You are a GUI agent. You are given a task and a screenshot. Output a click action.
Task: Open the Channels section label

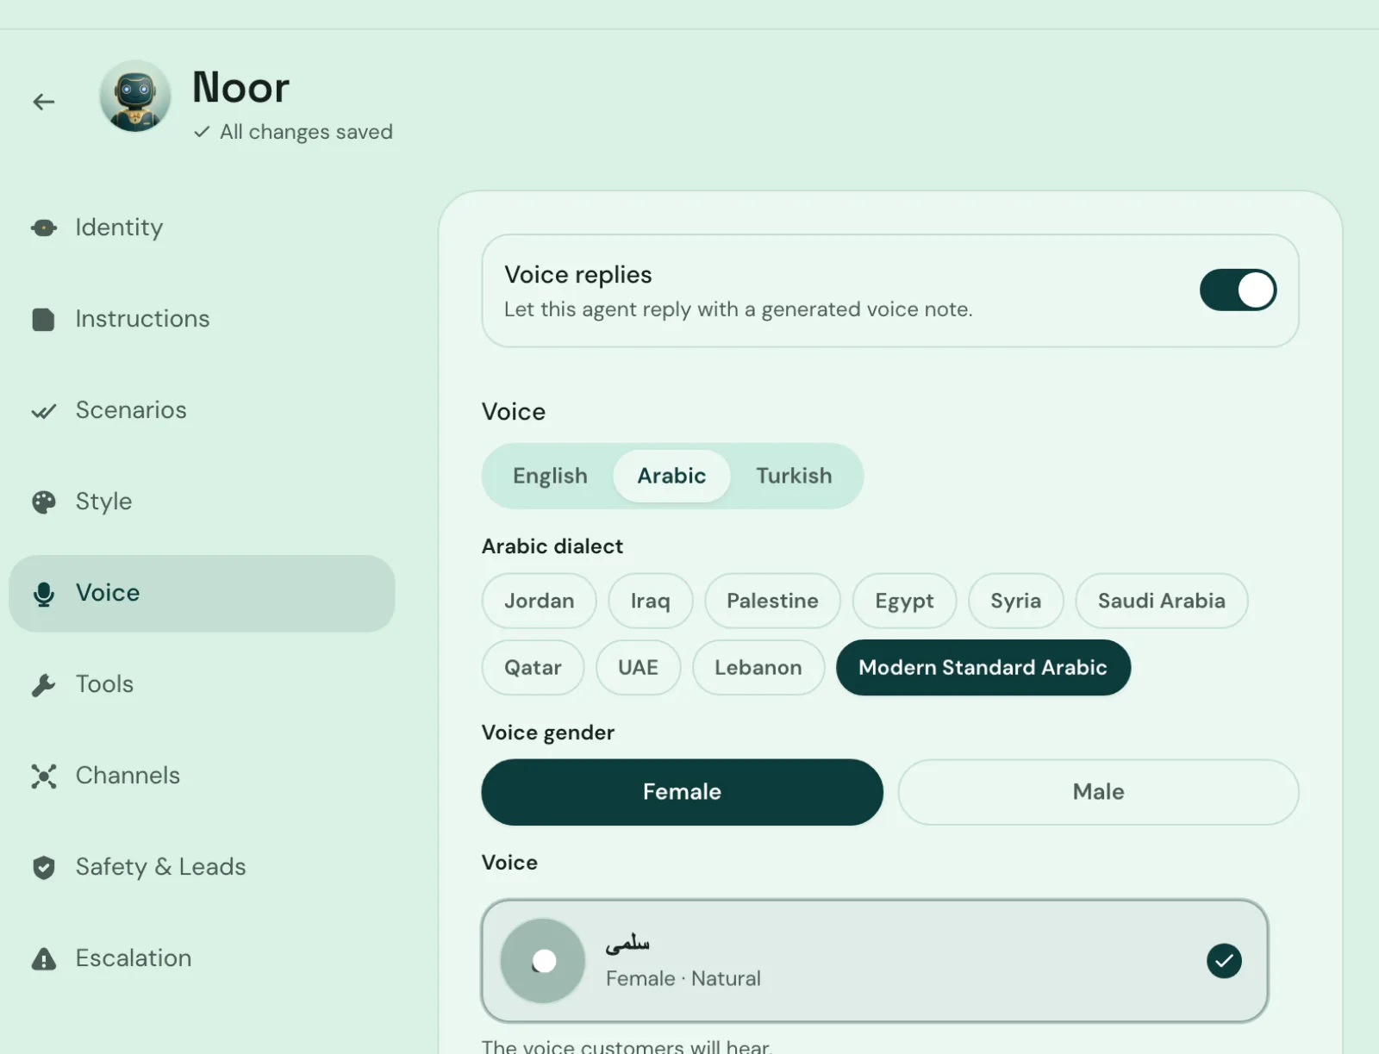point(128,776)
